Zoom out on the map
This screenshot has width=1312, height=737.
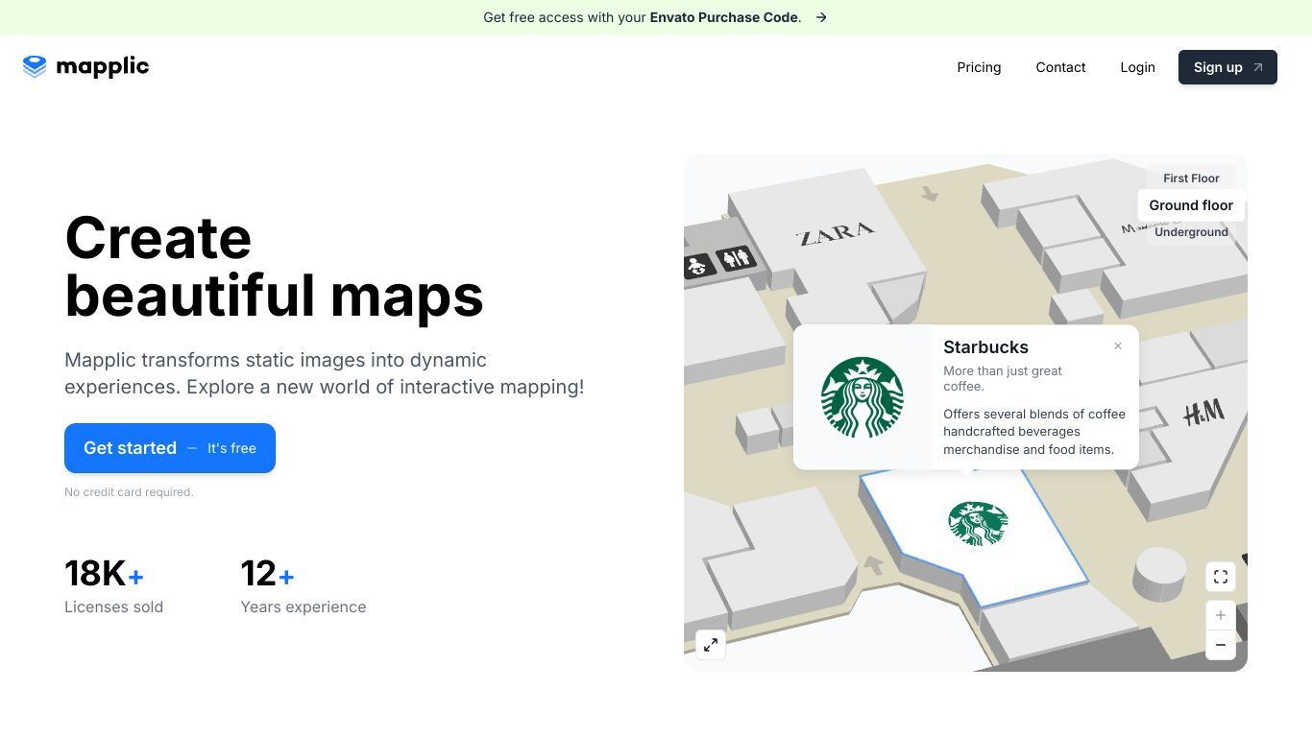[x=1221, y=645]
